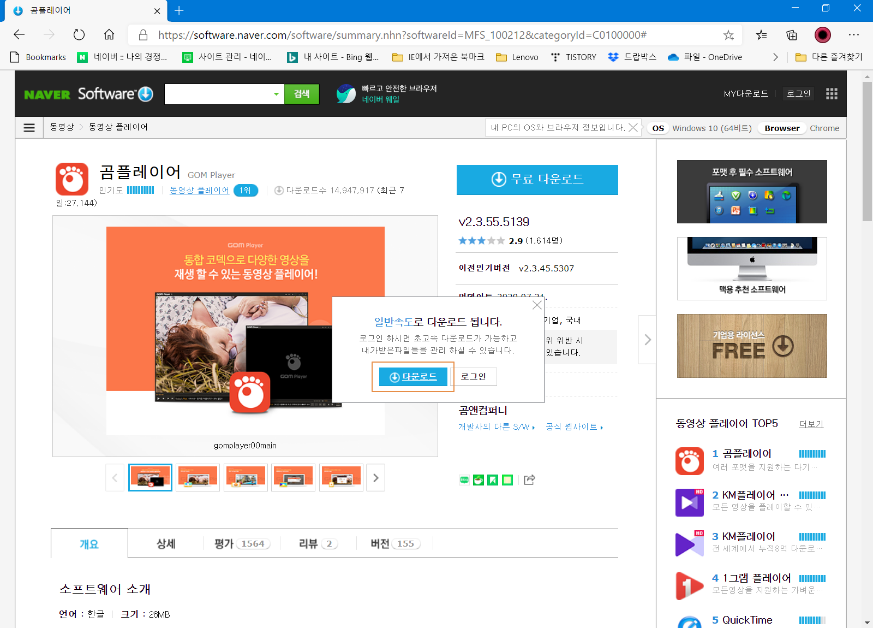Open the 포맷 후 필수 소프트웨어 banner
Image resolution: width=873 pixels, height=628 pixels.
point(752,192)
